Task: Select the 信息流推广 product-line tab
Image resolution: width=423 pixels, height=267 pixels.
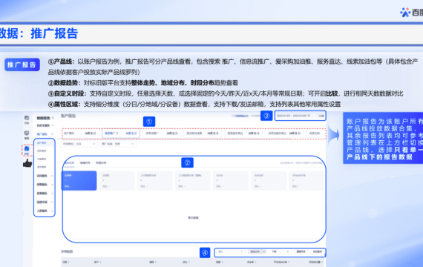Action: point(162,133)
